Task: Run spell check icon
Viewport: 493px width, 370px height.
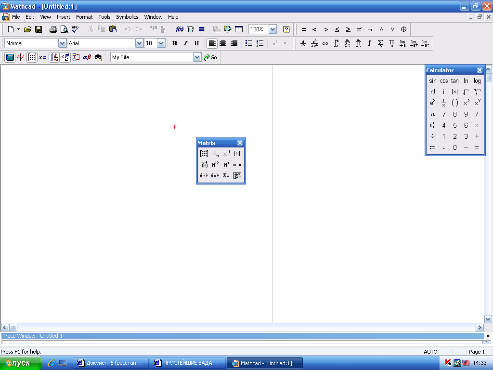Action: click(x=76, y=29)
